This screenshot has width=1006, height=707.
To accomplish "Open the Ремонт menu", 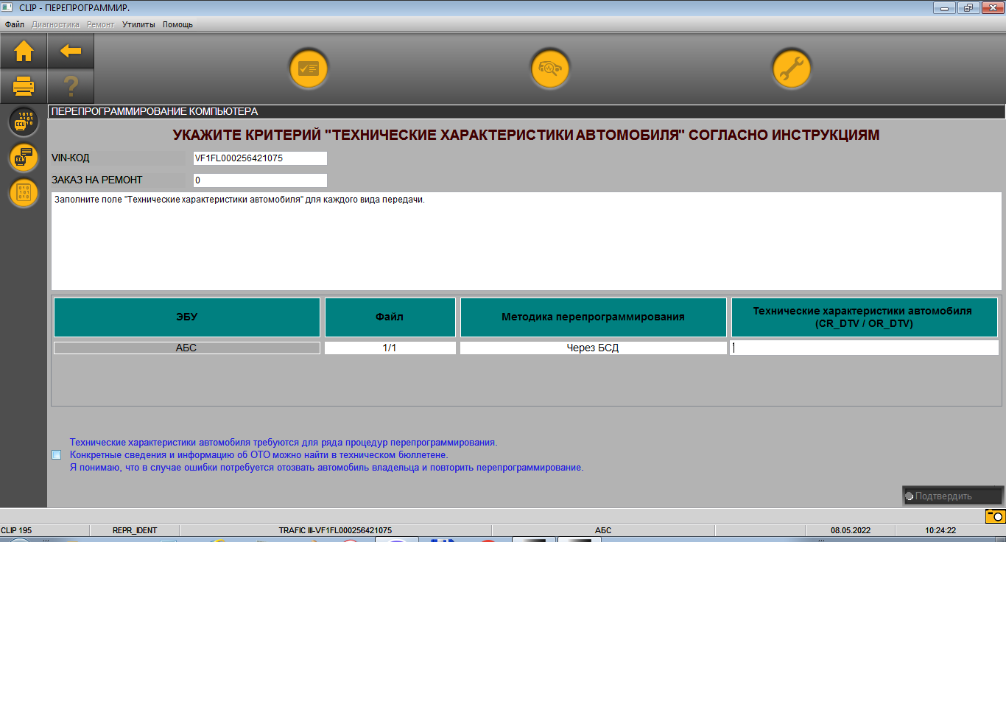I will [x=100, y=24].
